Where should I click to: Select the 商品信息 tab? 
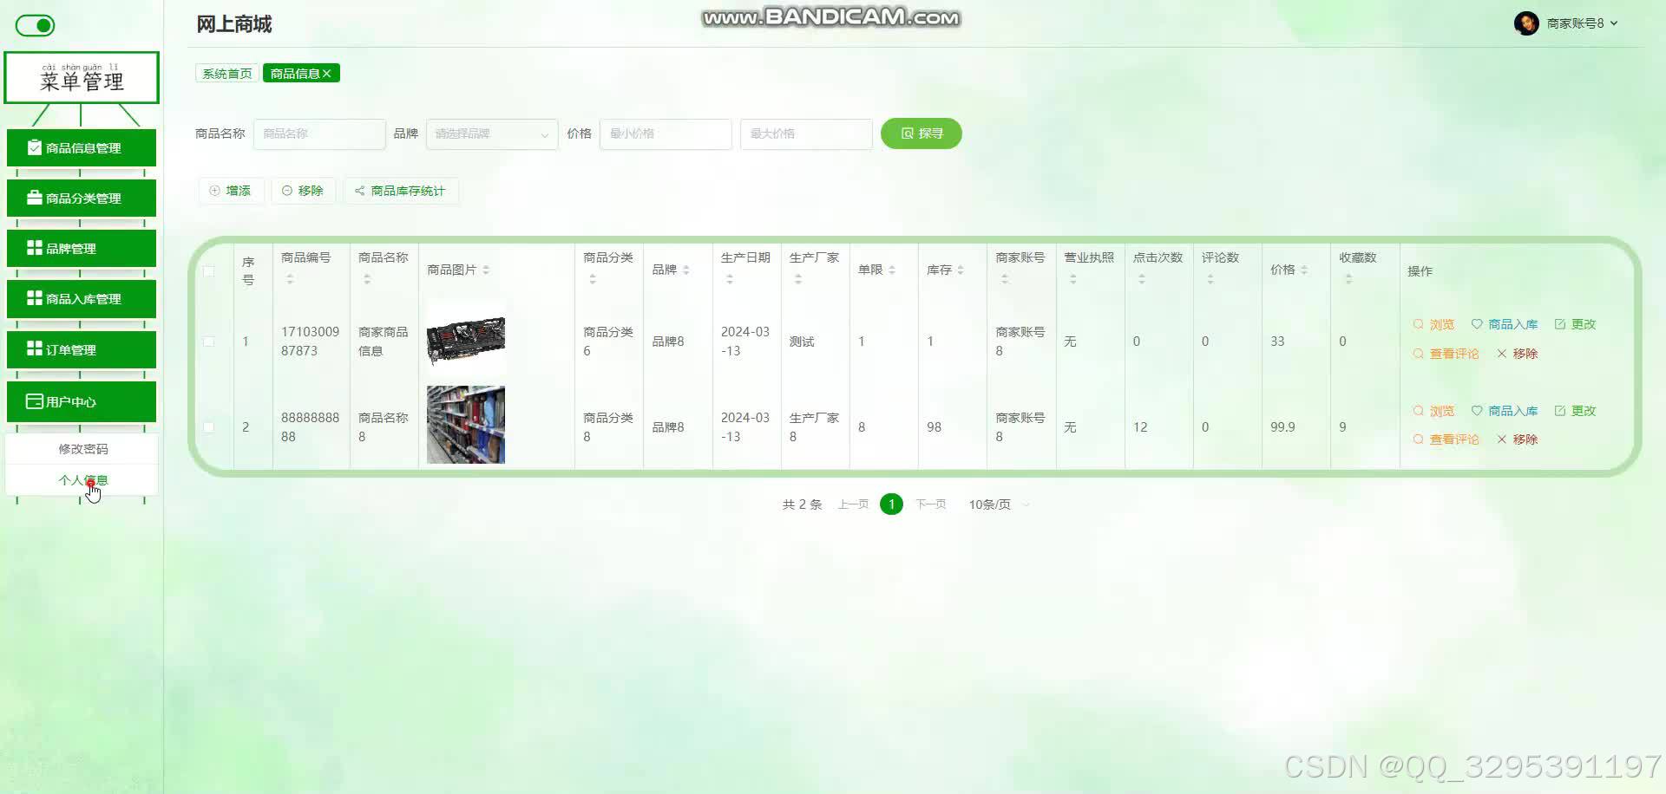coord(295,73)
